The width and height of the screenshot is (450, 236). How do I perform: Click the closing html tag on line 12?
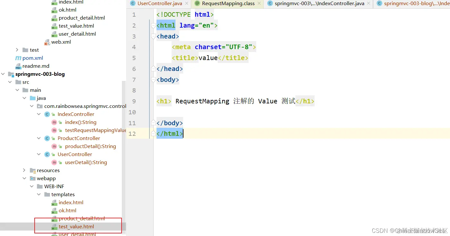pyautogui.click(x=170, y=134)
